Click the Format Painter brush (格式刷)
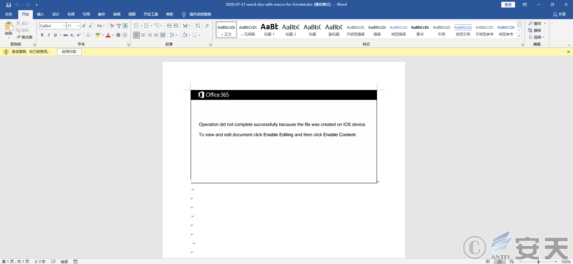573x264 pixels. point(24,37)
